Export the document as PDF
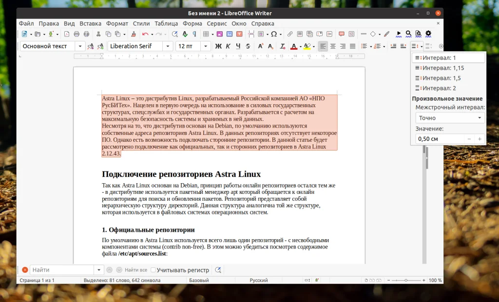 66,34
